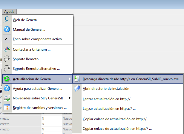Choose Copiar enlace de actualización en https://

117,129
